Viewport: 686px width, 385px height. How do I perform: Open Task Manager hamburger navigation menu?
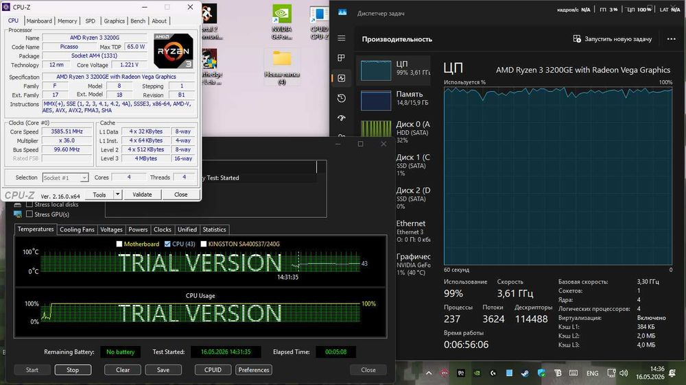pyautogui.click(x=342, y=38)
